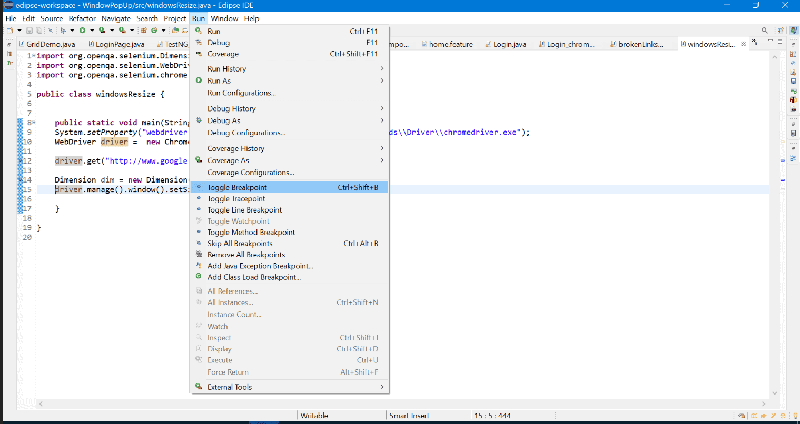The image size is (800, 424).
Task: Toggle Smart Insert mode in status bar
Action: point(410,415)
